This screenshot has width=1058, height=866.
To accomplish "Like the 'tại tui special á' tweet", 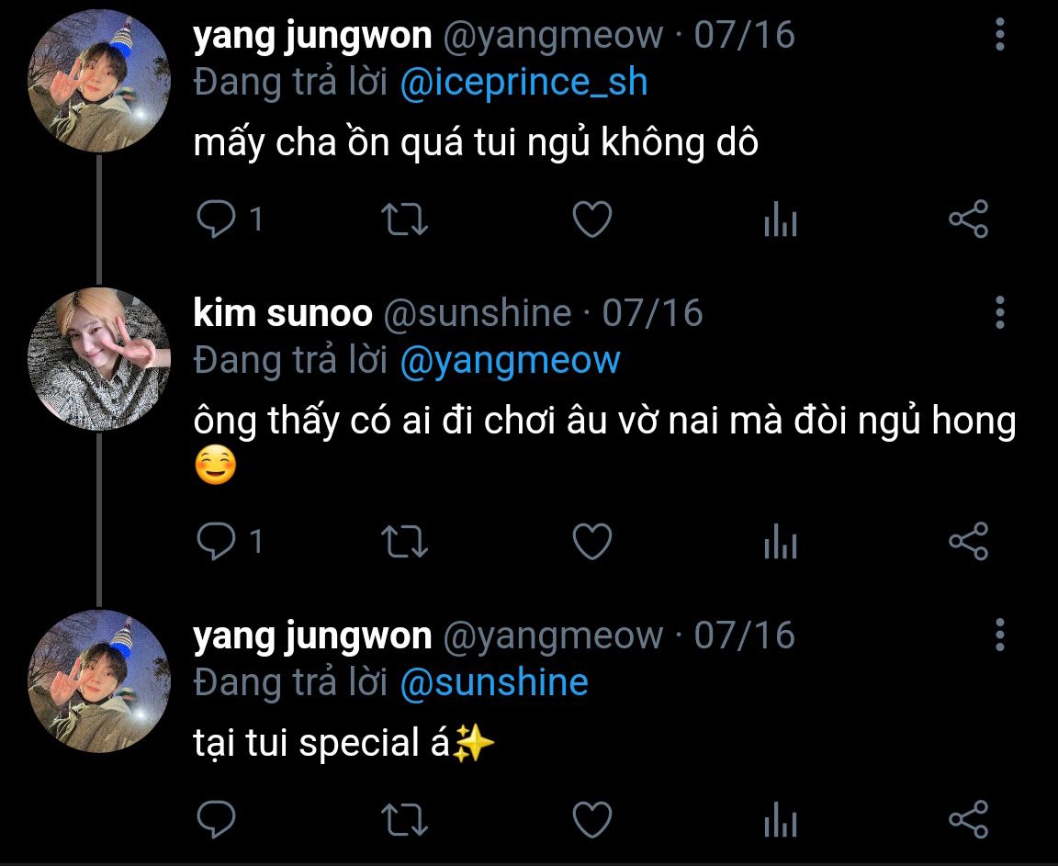I will 591,819.
